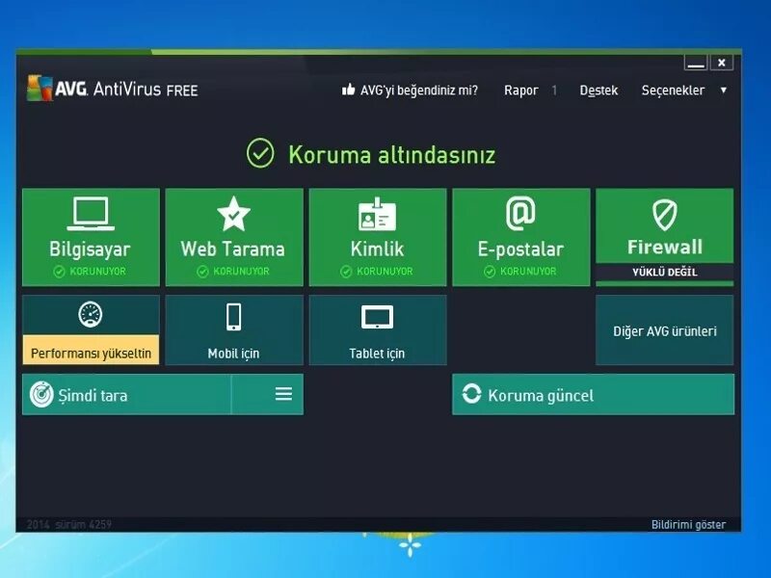This screenshot has width=771, height=578.
Task: Open the Destek menu
Action: tap(598, 91)
